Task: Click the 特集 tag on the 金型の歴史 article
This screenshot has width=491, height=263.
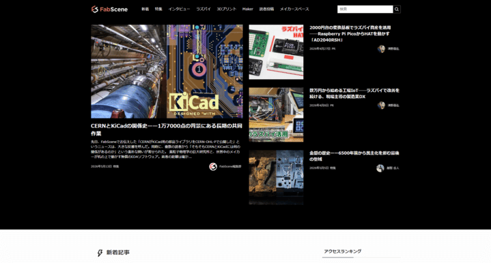Action: (x=333, y=168)
